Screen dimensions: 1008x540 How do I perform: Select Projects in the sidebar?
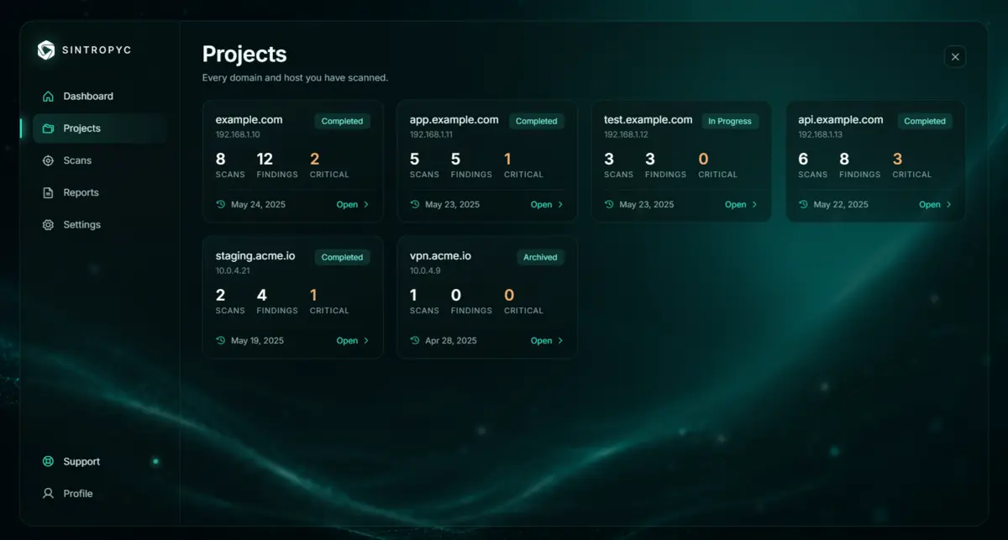[99, 128]
